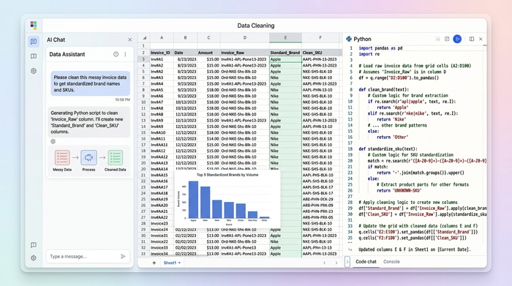The image size is (512, 286).
Task: Open bottom settings gear in left sidebar
Action: tap(34, 258)
